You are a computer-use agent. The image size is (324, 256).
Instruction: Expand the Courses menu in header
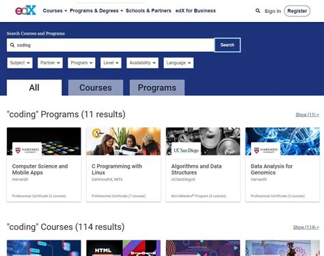(x=55, y=11)
